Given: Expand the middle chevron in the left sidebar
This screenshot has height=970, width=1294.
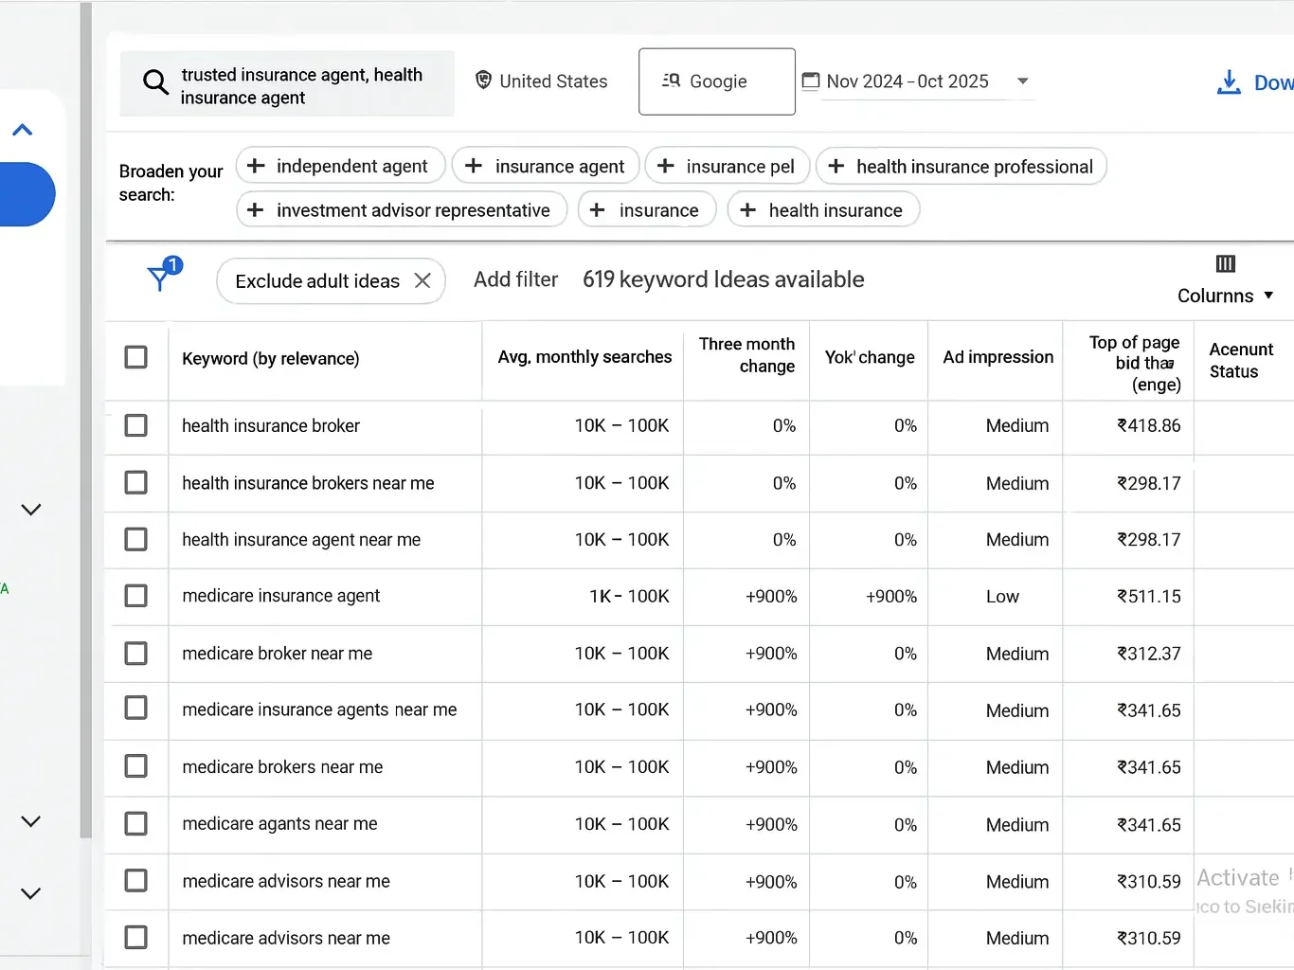Looking at the screenshot, I should pos(30,509).
